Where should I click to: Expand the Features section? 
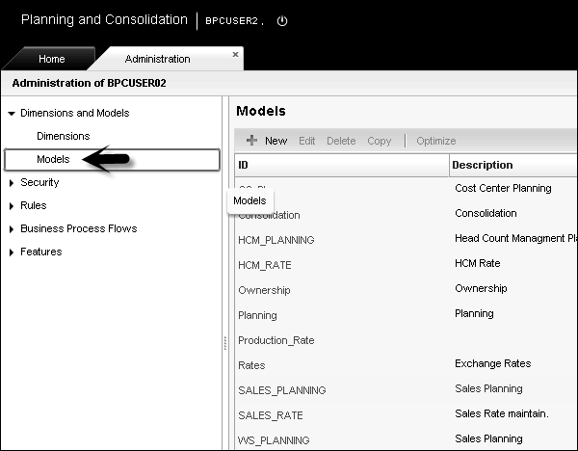click(12, 252)
